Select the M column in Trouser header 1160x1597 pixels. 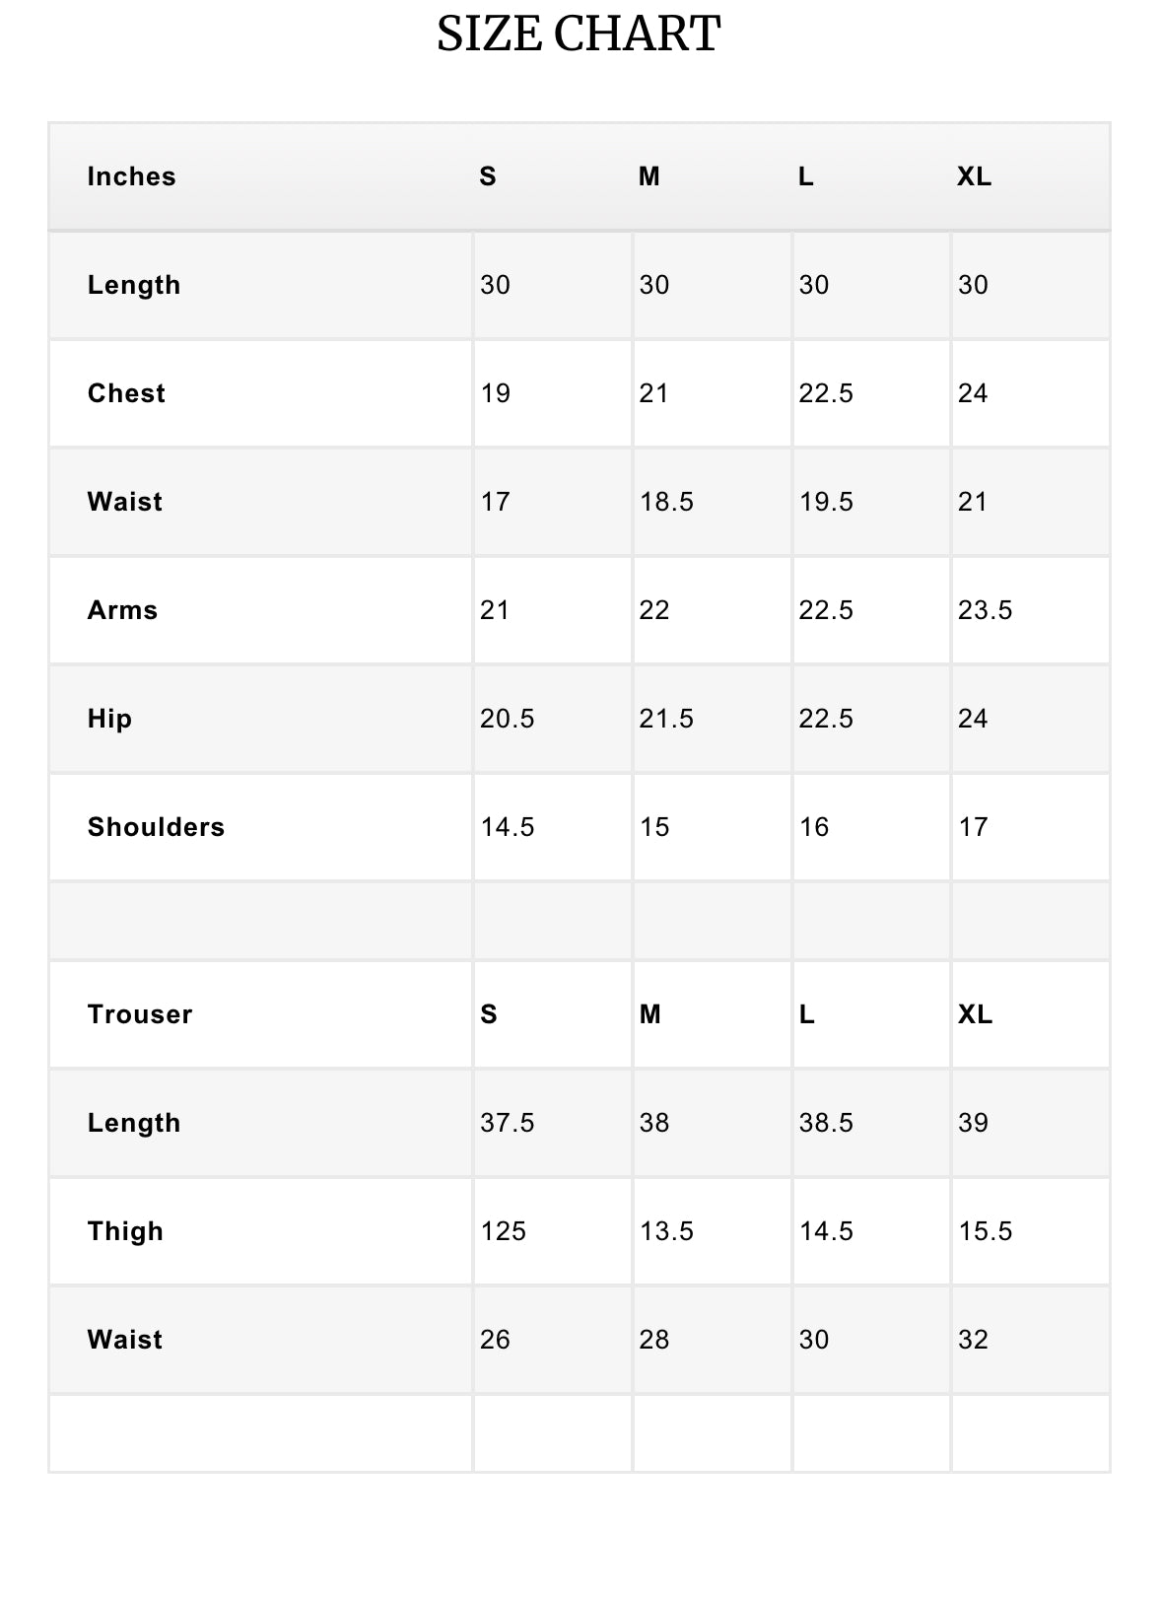coord(649,1014)
